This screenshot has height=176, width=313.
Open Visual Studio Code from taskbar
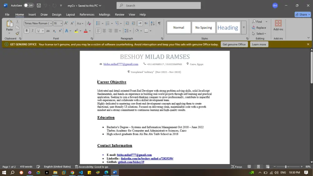pos(81,173)
